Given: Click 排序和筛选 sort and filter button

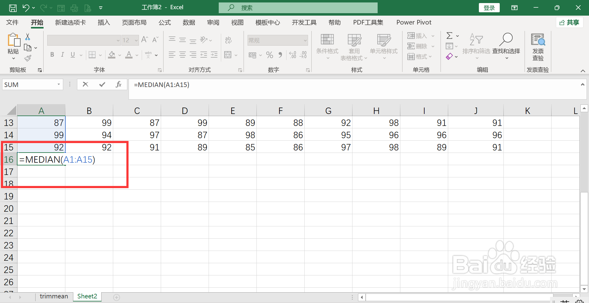Looking at the screenshot, I should click(476, 47).
